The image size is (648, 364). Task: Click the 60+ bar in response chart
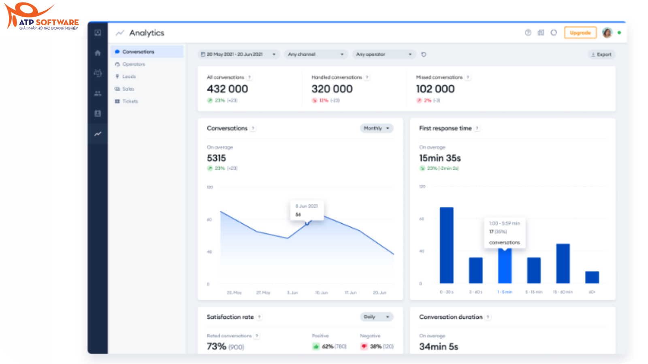[592, 277]
